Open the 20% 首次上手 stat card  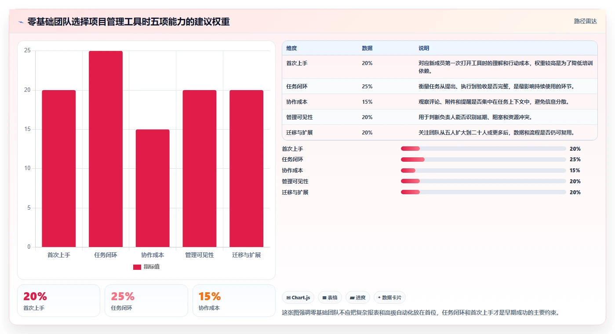click(58, 301)
